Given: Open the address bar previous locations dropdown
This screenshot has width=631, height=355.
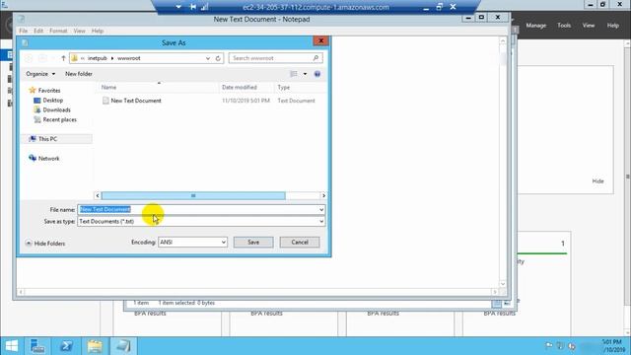Looking at the screenshot, I should pos(208,58).
